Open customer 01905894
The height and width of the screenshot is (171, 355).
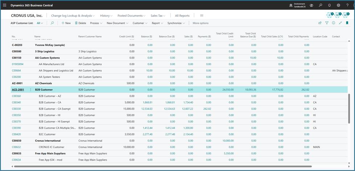click(x=18, y=64)
